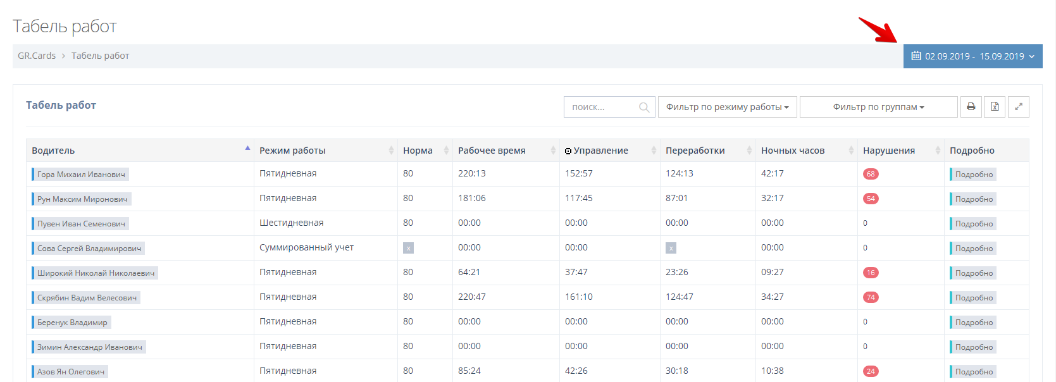The width and height of the screenshot is (1056, 382).
Task: Click red violations badge showing 74
Action: [871, 297]
